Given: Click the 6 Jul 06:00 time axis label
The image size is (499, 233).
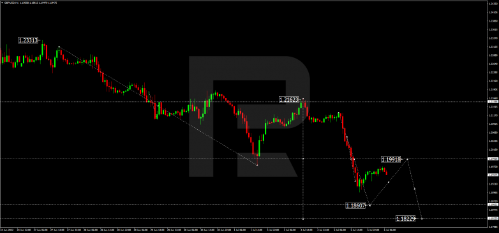Looking at the screenshot, I should click(x=390, y=230).
